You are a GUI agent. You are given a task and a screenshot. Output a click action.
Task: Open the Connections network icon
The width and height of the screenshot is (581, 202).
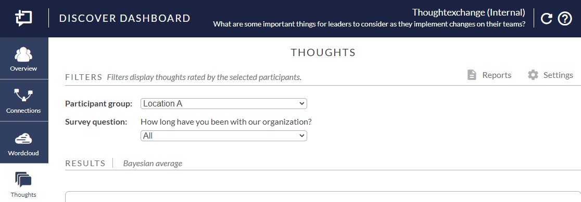[23, 95]
